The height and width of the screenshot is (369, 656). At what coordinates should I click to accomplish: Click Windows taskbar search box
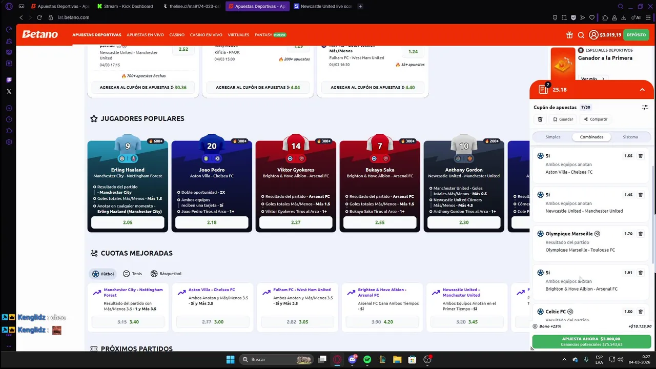(x=277, y=359)
